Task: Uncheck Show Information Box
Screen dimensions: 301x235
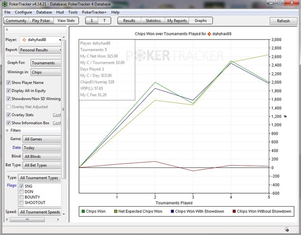Action: pos(9,123)
